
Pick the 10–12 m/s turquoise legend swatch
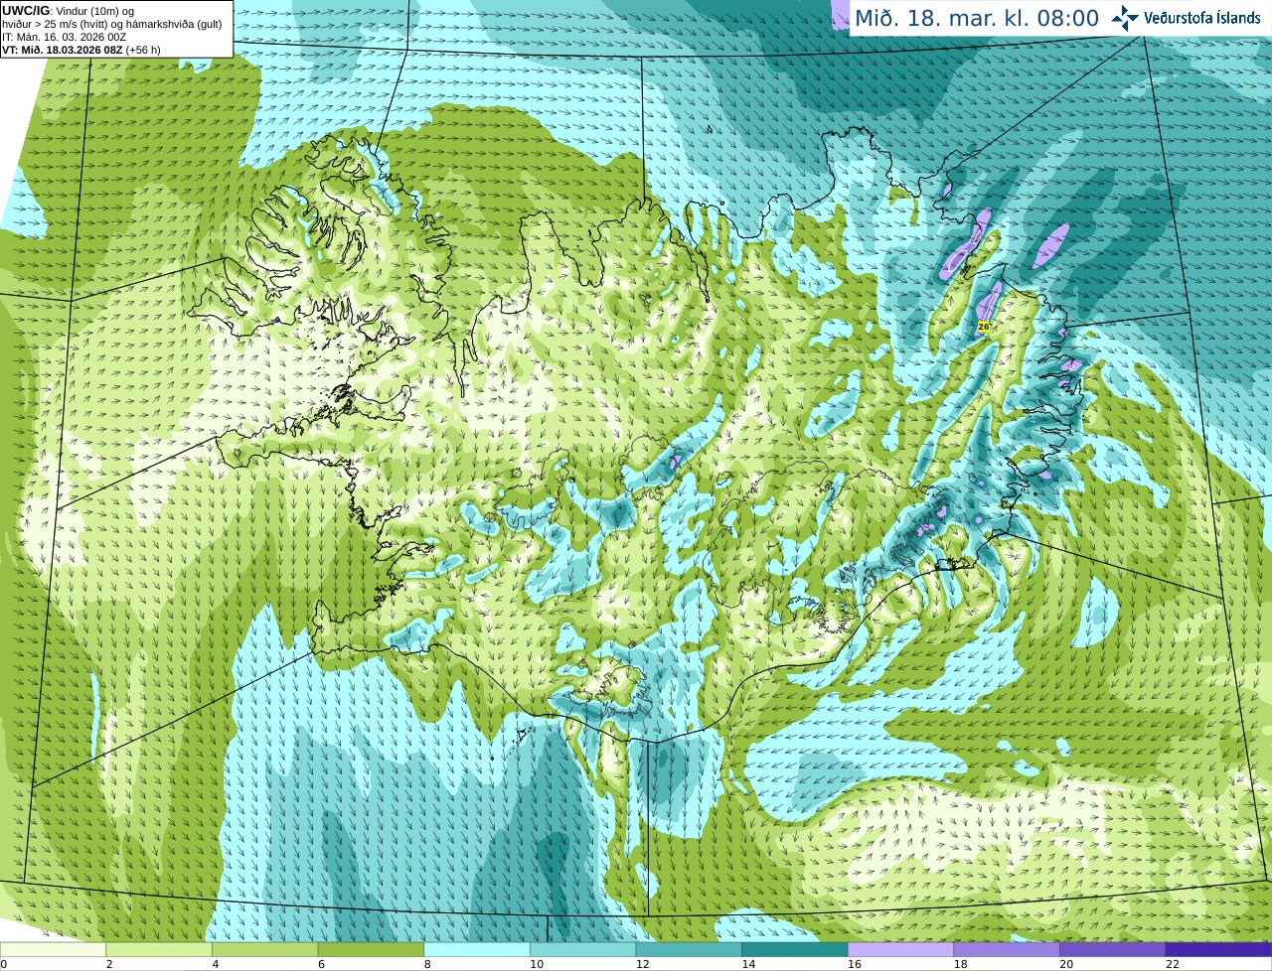pyautogui.click(x=582, y=949)
